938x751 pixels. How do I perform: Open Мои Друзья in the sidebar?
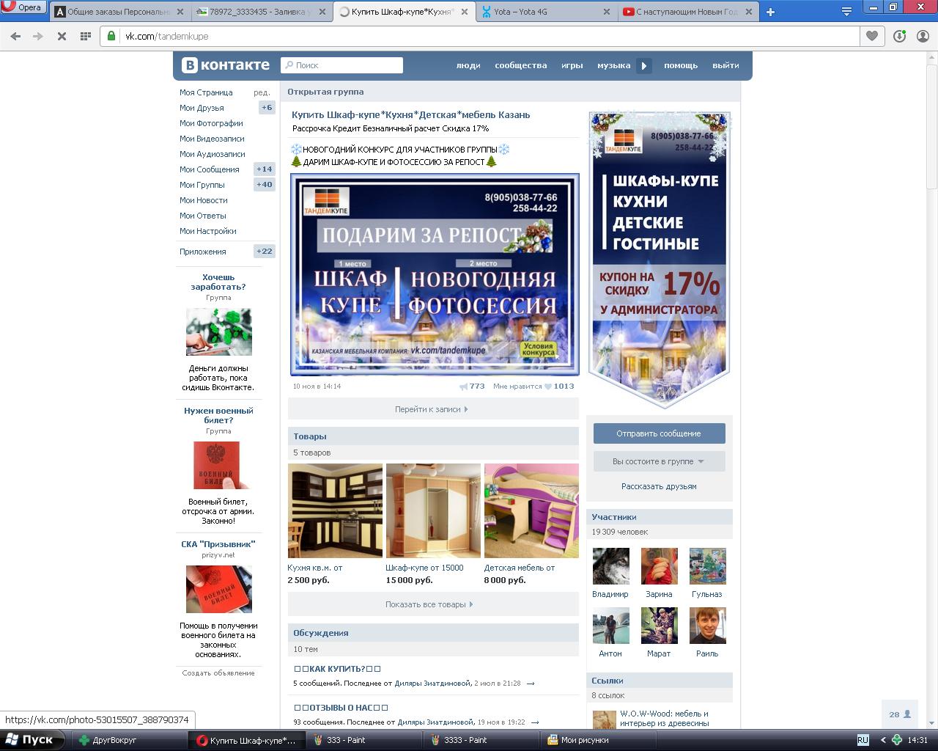click(202, 108)
